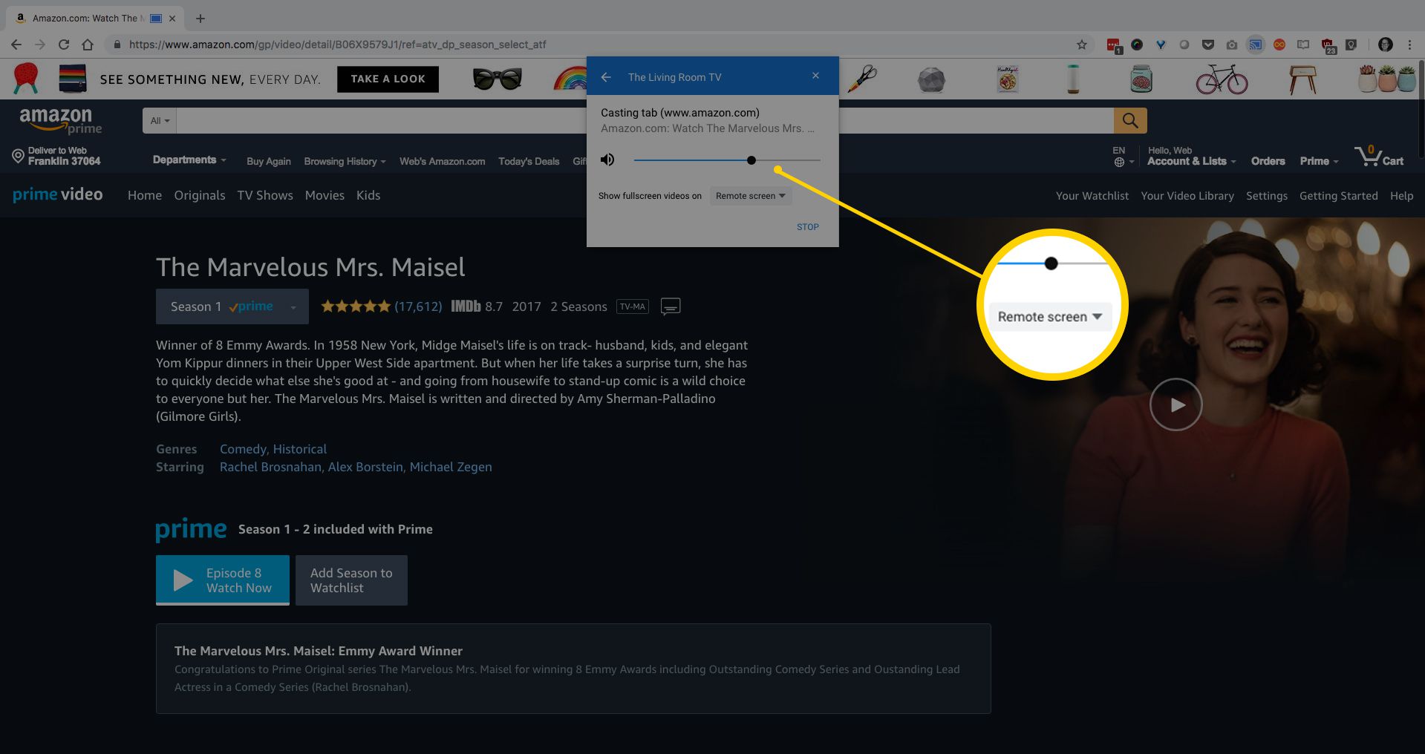Open Your Video Library
This screenshot has width=1425, height=754.
point(1187,196)
